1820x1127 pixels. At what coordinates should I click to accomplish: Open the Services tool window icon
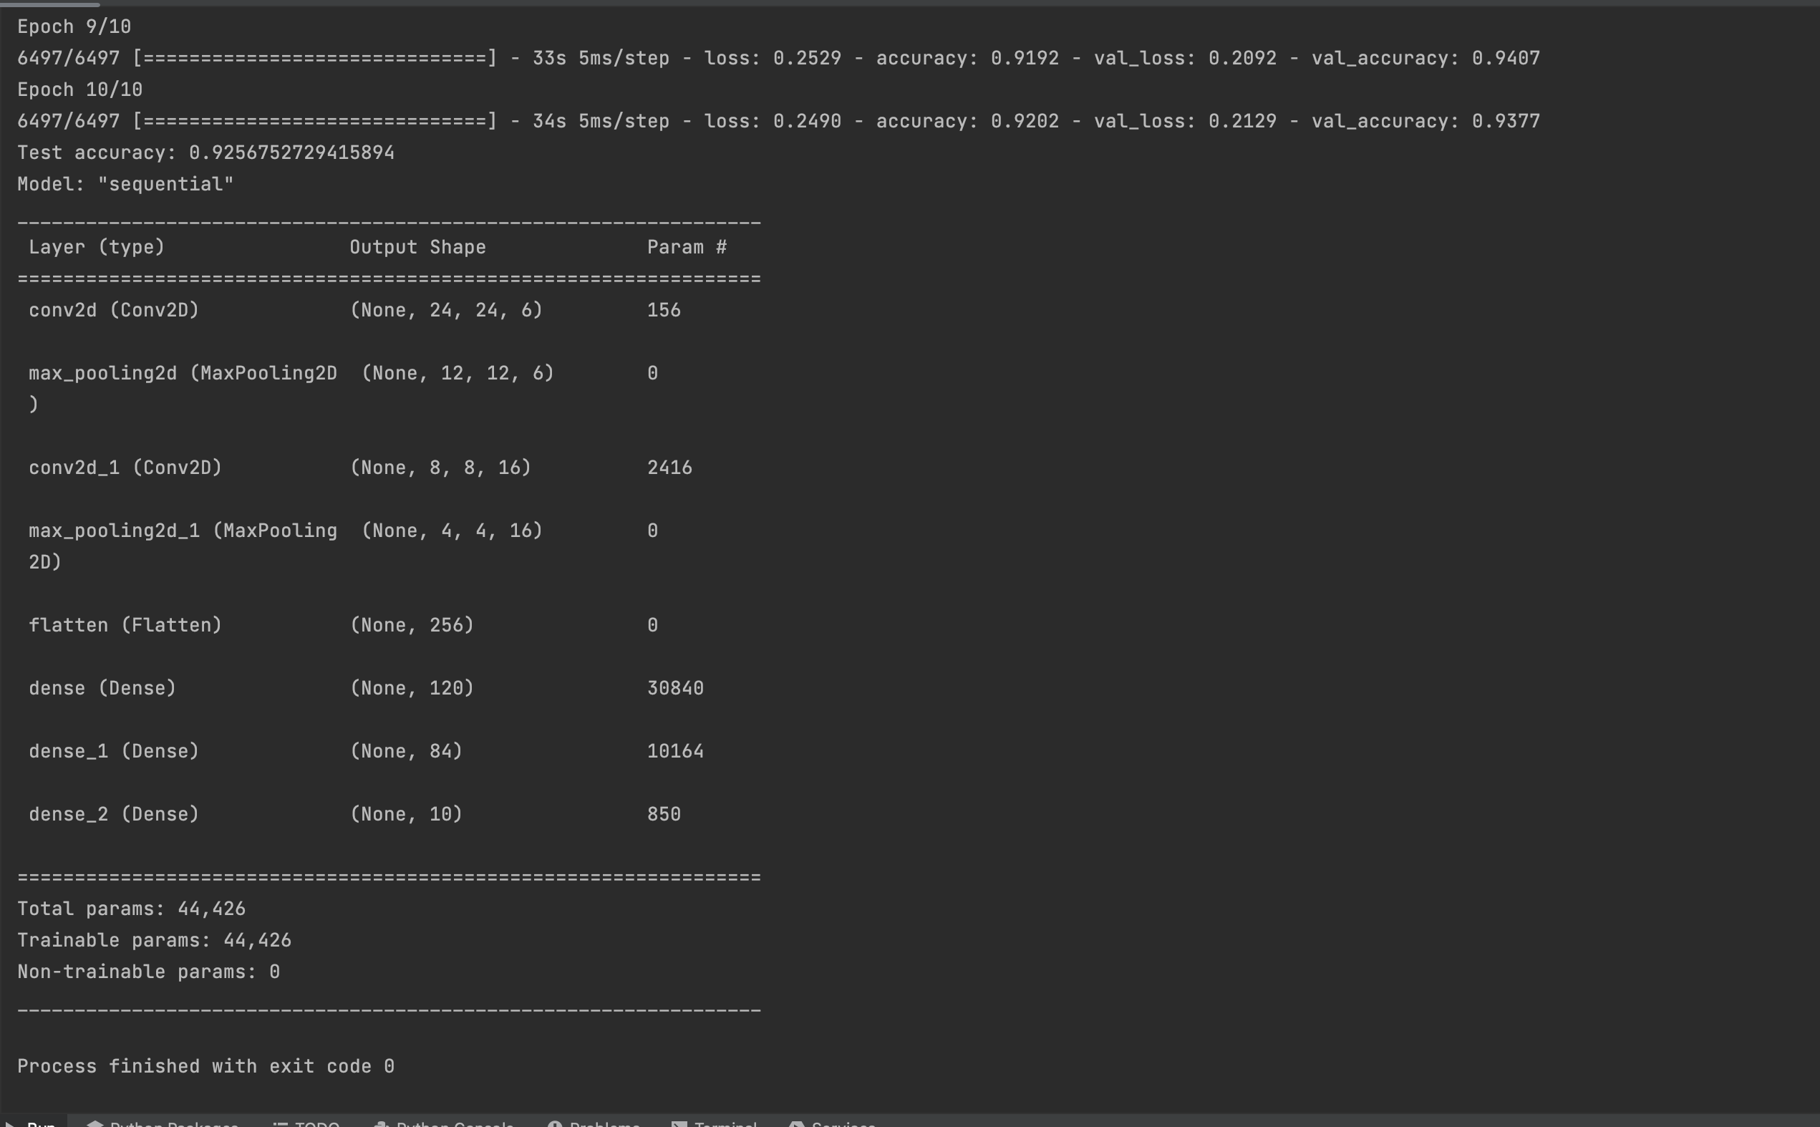pyautogui.click(x=798, y=1123)
